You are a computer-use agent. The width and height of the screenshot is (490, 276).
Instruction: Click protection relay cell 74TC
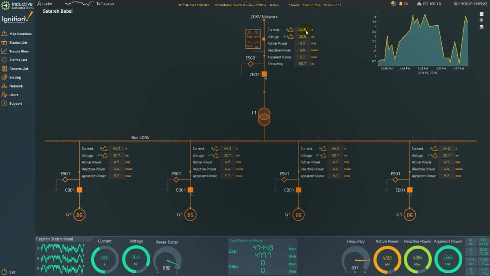pyautogui.click(x=249, y=47)
